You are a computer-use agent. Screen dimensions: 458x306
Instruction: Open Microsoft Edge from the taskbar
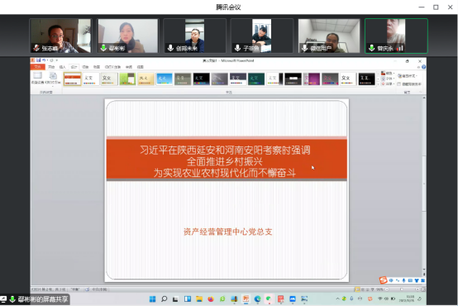coord(257,299)
